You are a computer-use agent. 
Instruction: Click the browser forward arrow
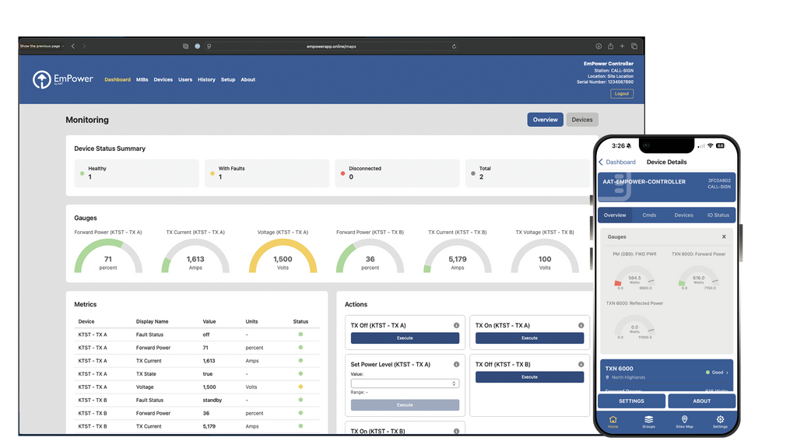pos(84,46)
